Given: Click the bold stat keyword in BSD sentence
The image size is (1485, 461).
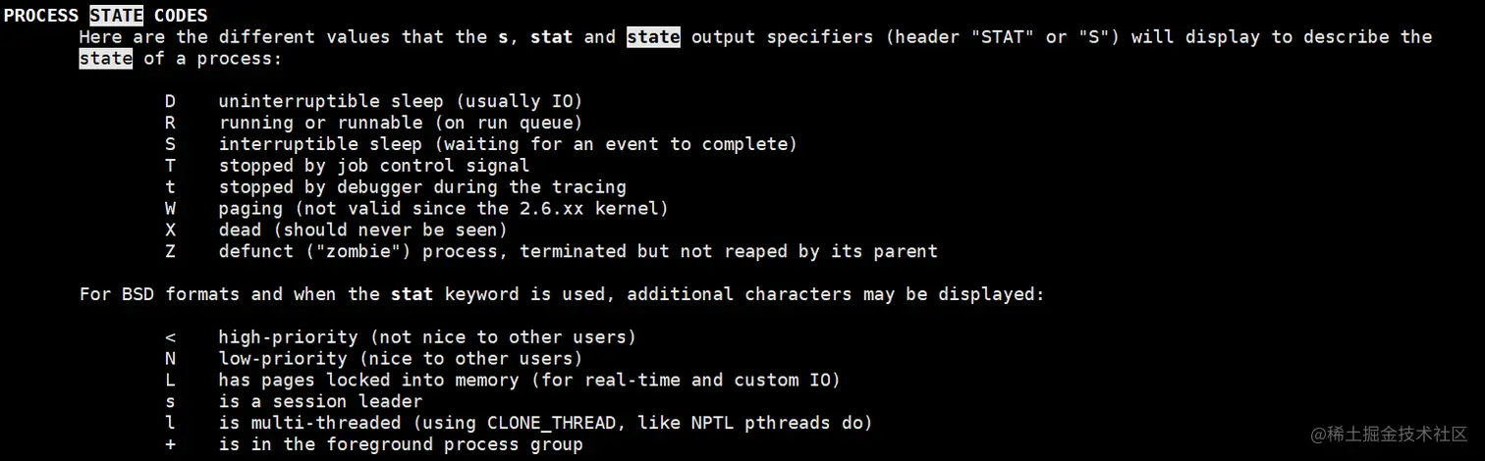Looking at the screenshot, I should pyautogui.click(x=412, y=294).
